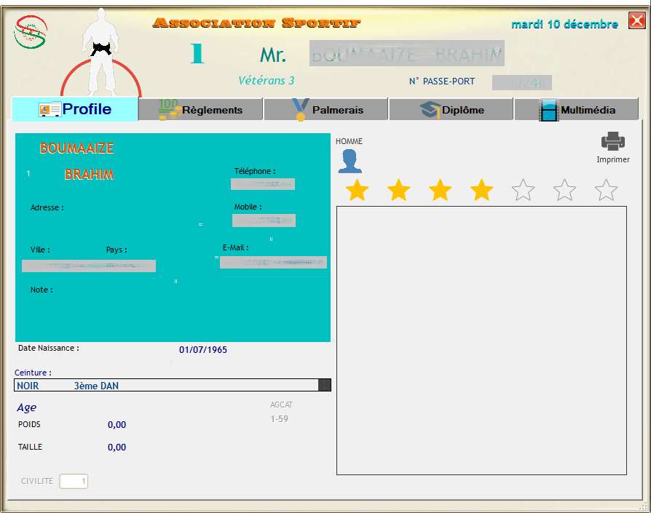The height and width of the screenshot is (513, 651).
Task: Set rating to five stars
Action: click(523, 191)
